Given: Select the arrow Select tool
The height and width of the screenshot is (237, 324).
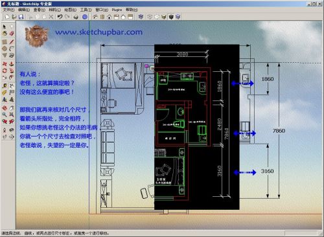Looking at the screenshot, I should click(5, 27).
